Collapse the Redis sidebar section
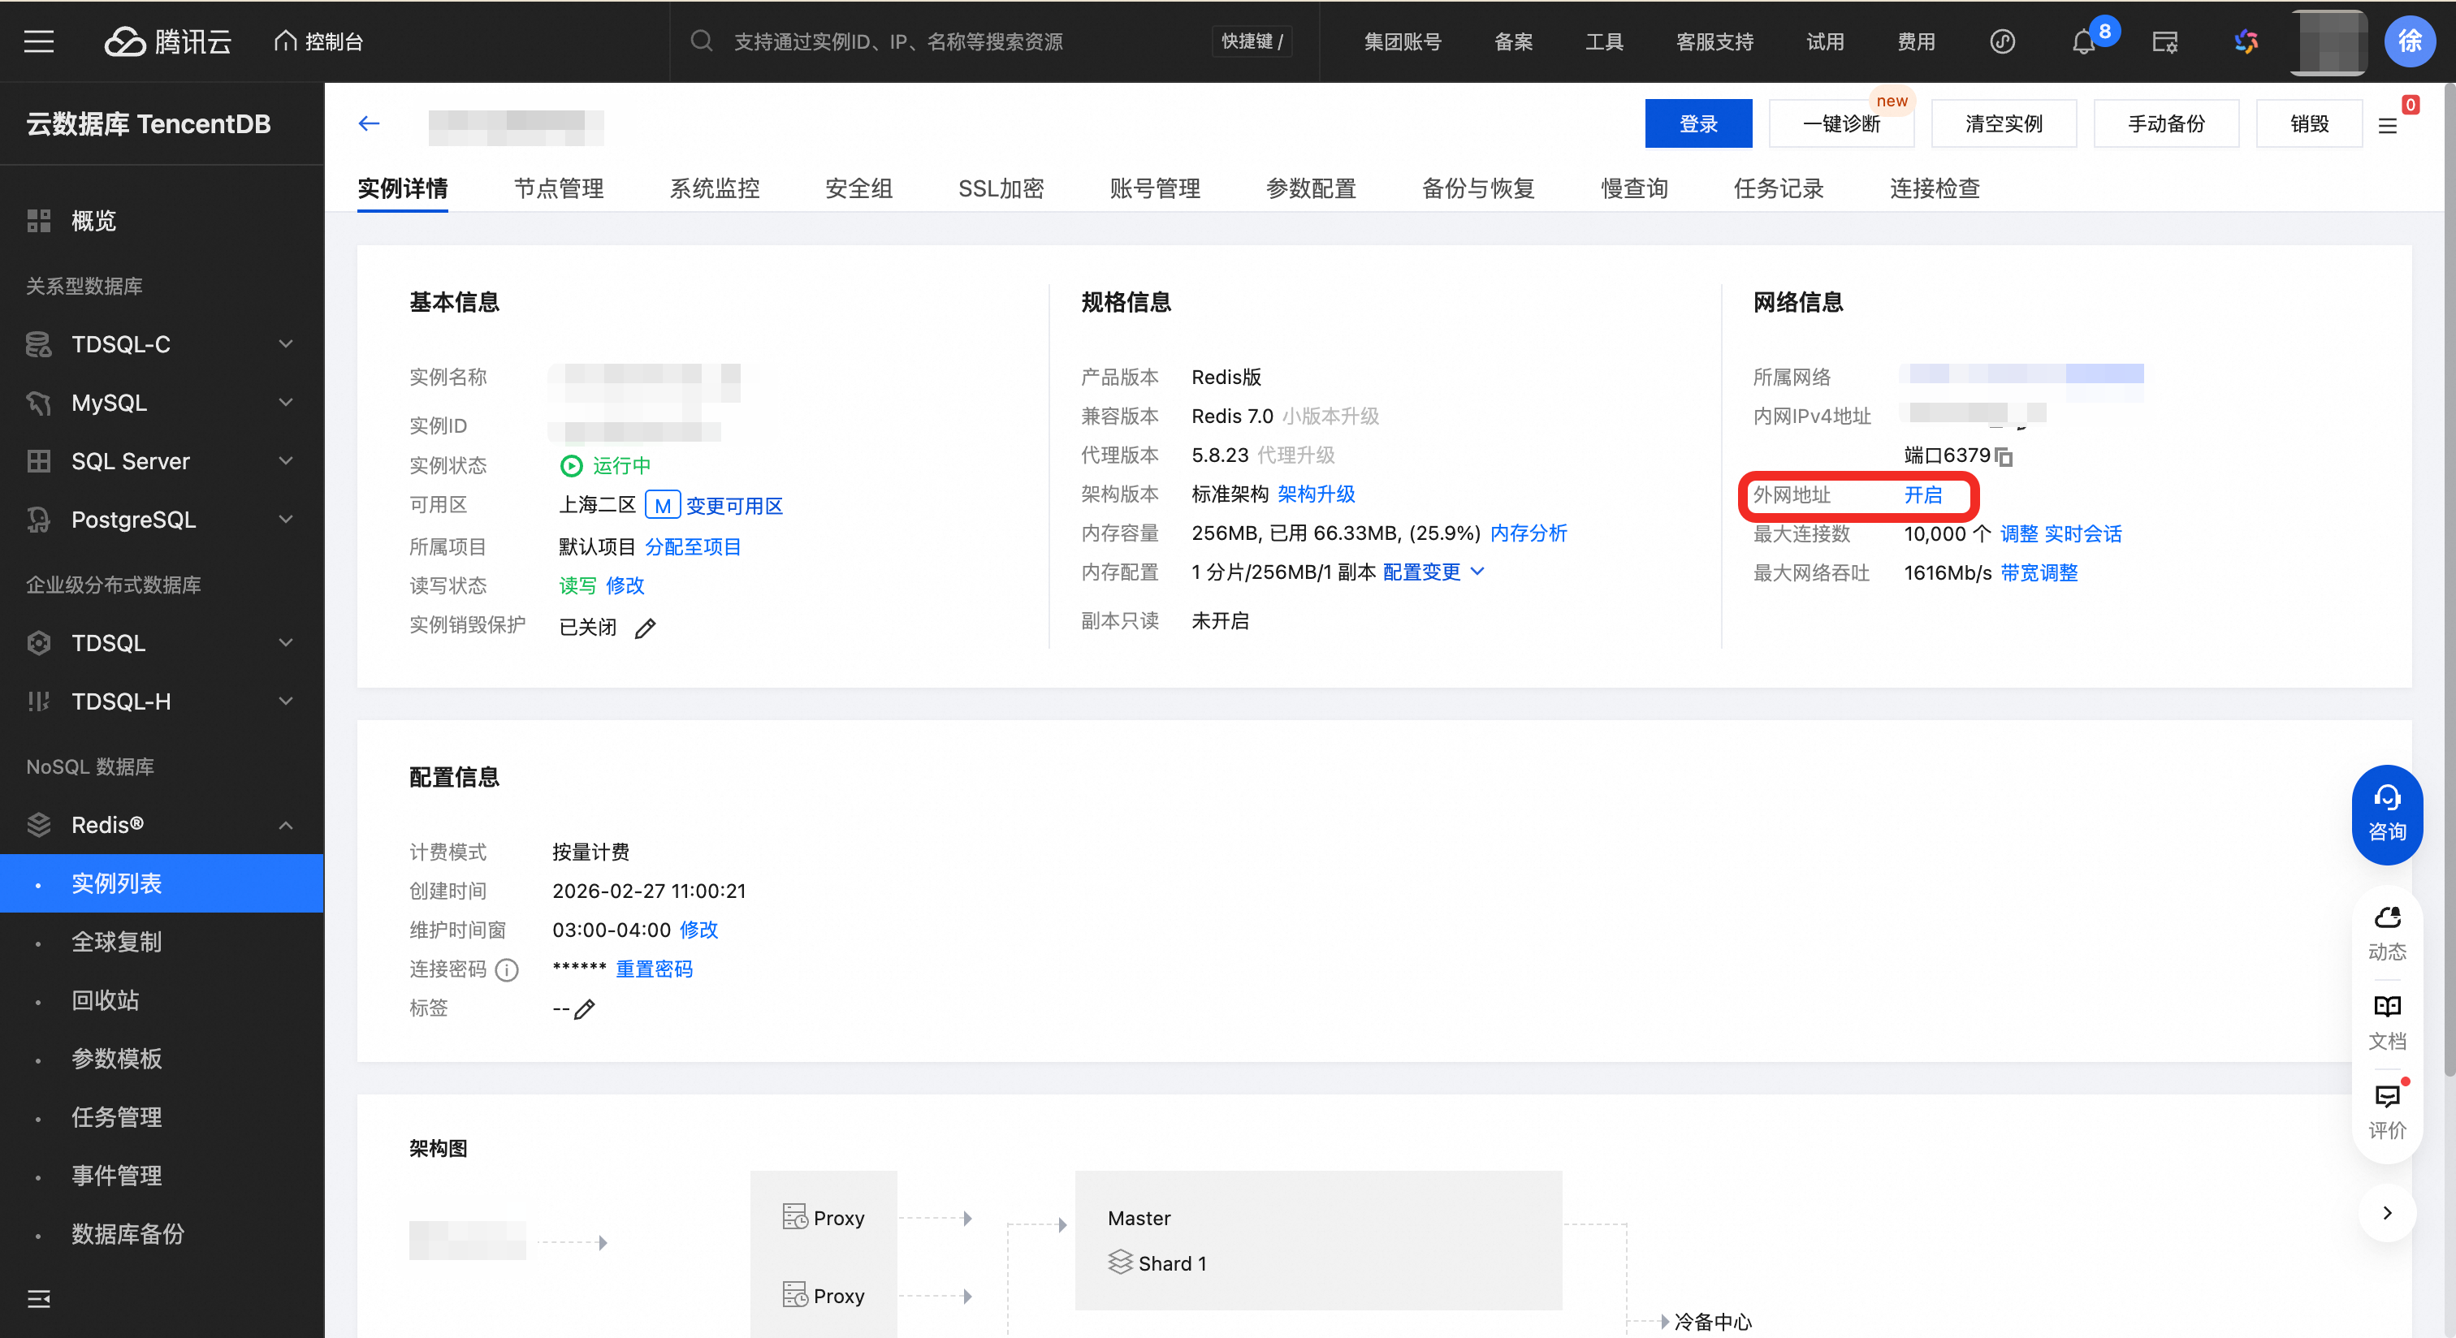Viewport: 2456px width, 1338px height. [x=285, y=826]
